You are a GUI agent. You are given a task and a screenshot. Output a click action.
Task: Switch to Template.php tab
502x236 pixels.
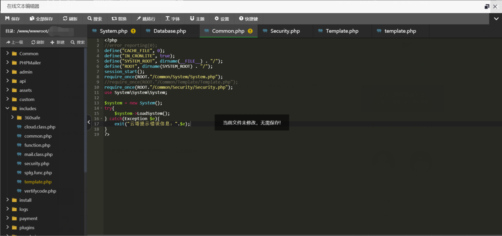pyautogui.click(x=342, y=31)
